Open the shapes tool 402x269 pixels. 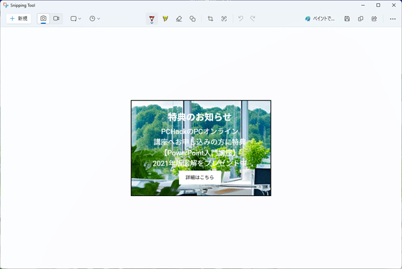[192, 19]
